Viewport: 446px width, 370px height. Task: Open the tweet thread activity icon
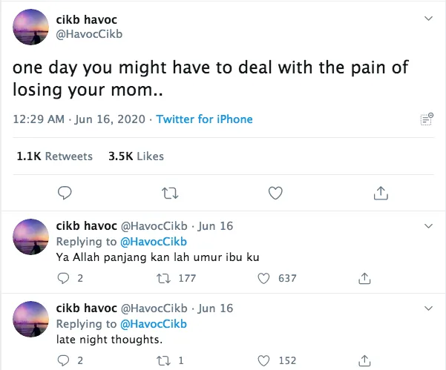[x=427, y=119]
